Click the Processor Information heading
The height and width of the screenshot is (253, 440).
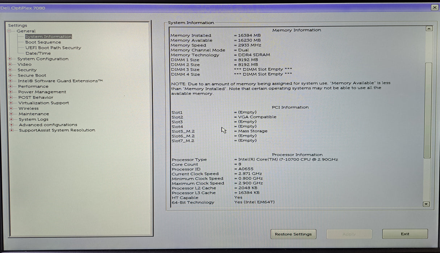point(297,155)
